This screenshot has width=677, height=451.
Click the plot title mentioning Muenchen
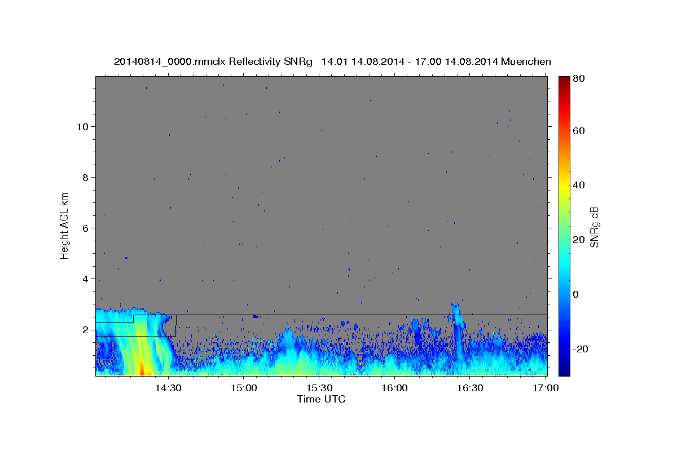point(332,61)
